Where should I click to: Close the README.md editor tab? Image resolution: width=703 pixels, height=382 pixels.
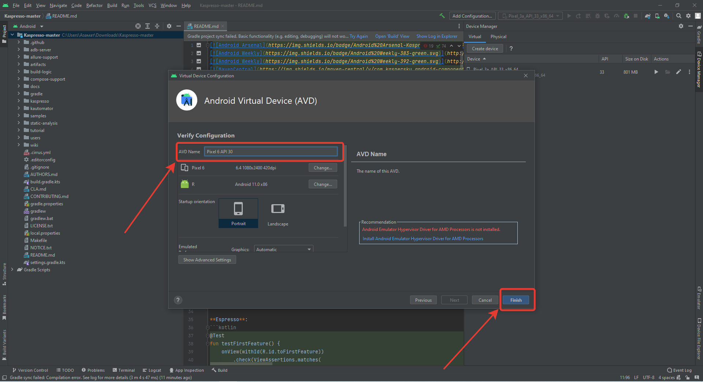[223, 26]
